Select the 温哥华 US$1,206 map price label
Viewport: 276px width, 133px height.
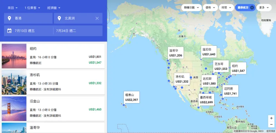176,53
